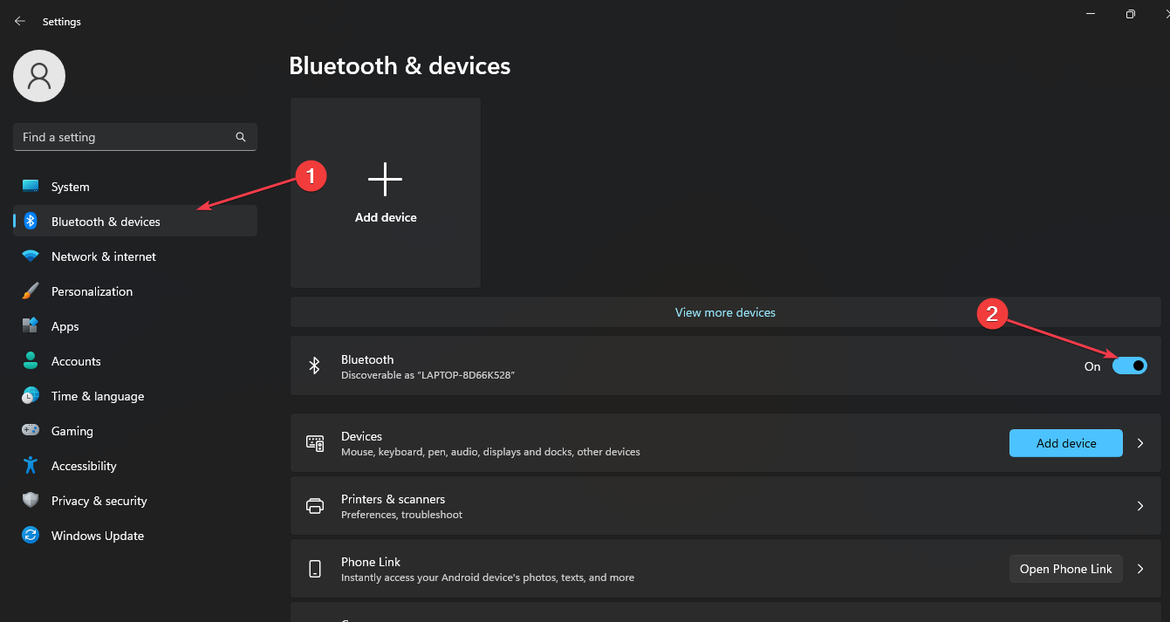Viewport: 1170px width, 622px height.
Task: Navigate to Accounts settings
Action: click(x=135, y=361)
